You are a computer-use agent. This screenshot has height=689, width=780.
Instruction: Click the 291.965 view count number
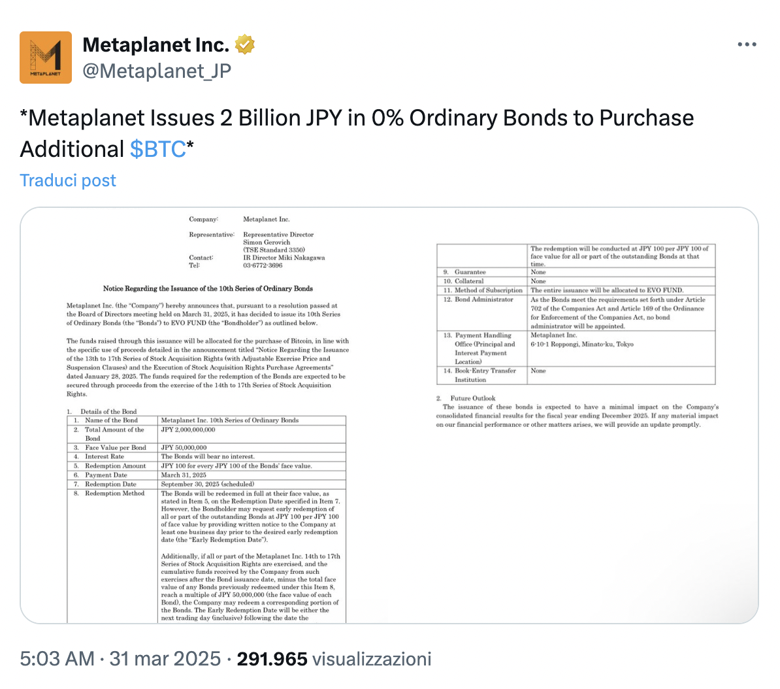coord(272,658)
